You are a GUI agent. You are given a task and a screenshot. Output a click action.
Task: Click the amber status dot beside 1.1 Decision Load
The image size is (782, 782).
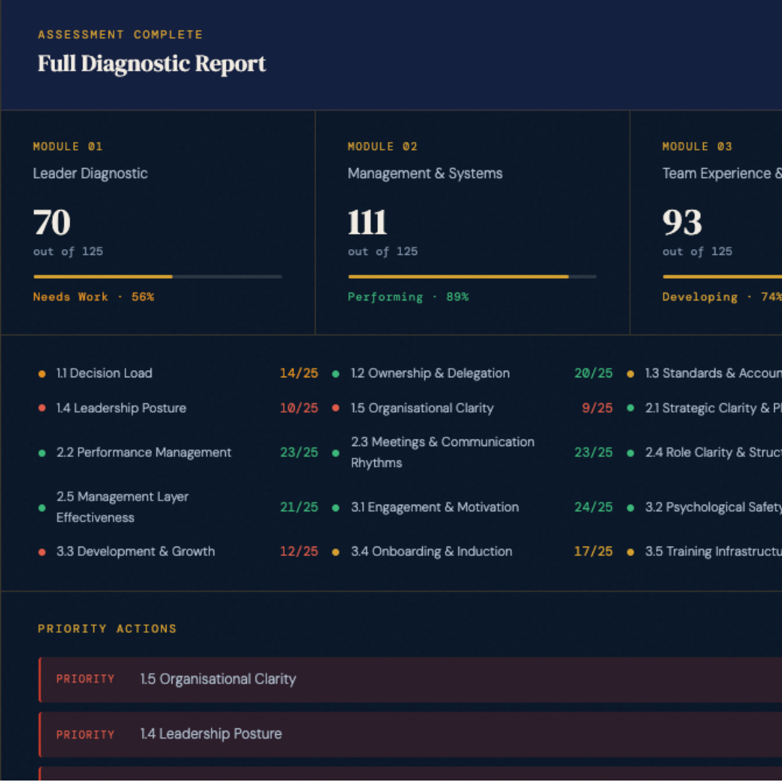click(41, 374)
